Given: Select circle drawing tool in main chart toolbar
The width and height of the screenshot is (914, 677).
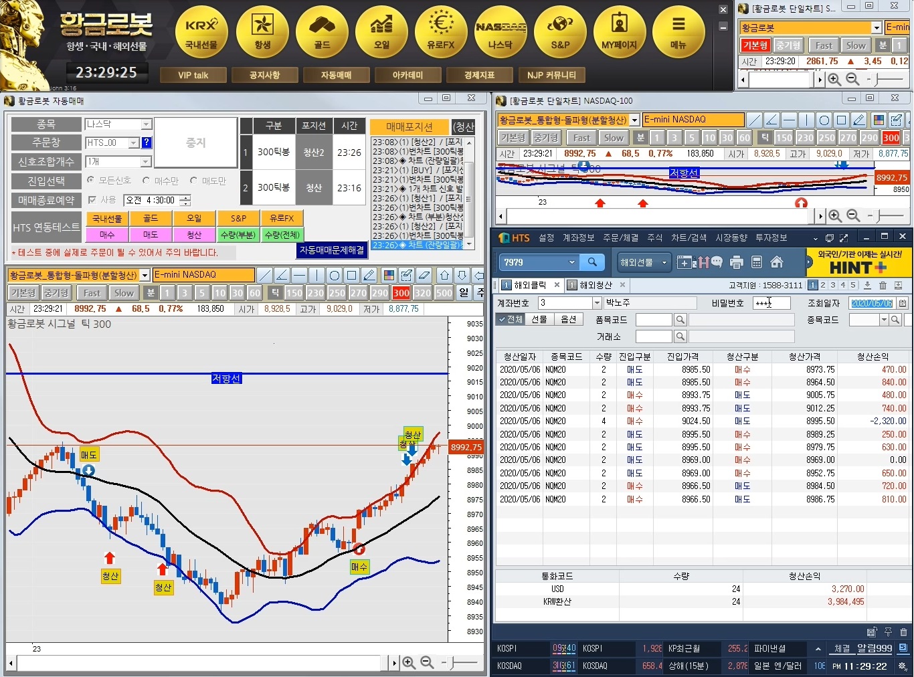Looking at the screenshot, I should coord(335,275).
